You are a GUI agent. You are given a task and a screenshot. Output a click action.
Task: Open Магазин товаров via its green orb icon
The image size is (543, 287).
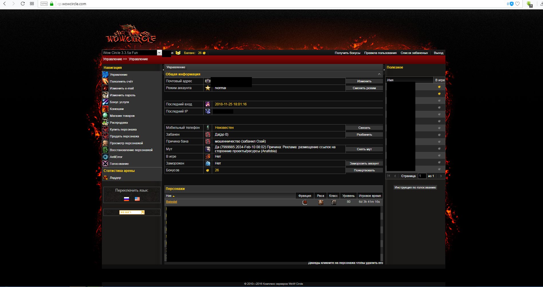point(105,116)
